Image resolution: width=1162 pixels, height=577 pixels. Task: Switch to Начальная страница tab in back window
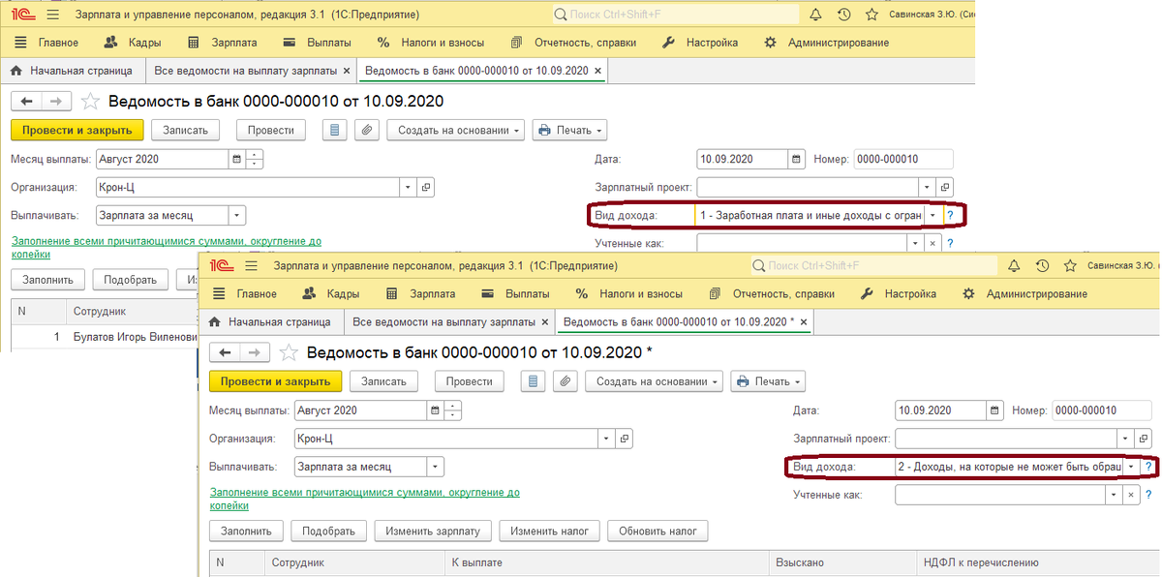tap(72, 71)
